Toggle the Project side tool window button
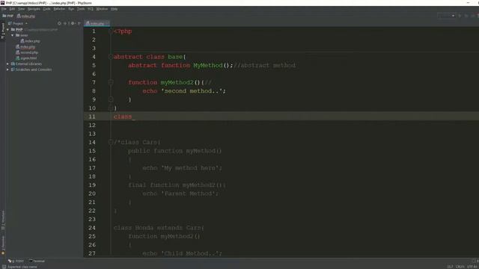This screenshot has height=269, width=479. pos(3,31)
